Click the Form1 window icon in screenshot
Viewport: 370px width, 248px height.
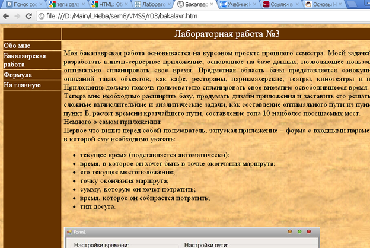[x=69, y=232]
